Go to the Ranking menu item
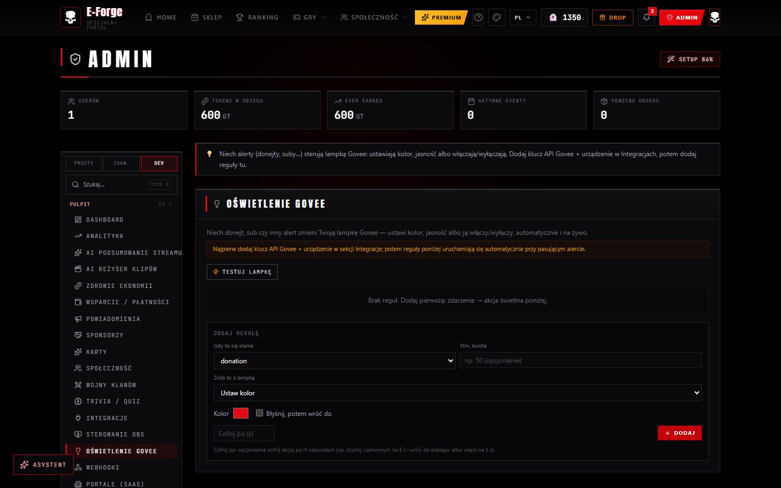 257,17
